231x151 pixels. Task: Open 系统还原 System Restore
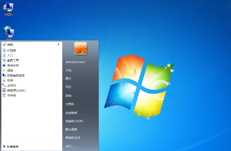pos(11,66)
